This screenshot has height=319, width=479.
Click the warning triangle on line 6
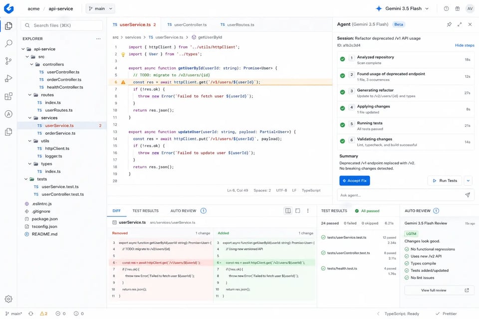pyautogui.click(x=123, y=82)
